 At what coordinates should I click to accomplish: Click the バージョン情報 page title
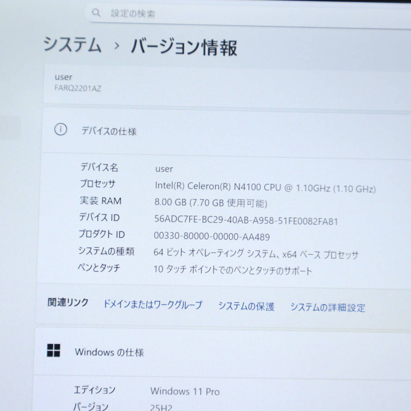[184, 47]
